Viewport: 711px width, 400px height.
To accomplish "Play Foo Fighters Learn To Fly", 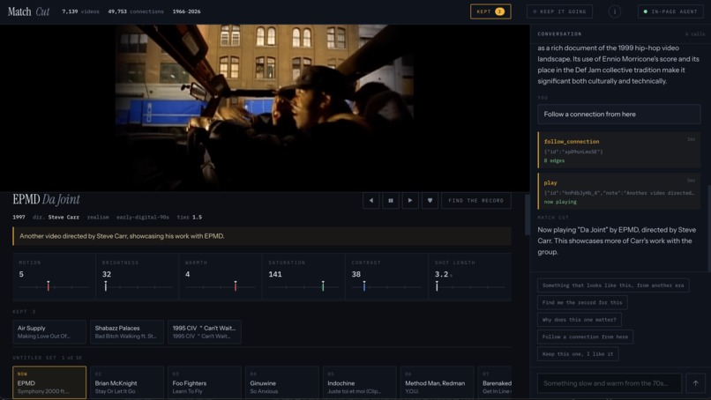I will (205, 382).
